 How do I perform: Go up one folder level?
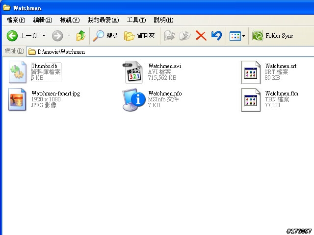81,36
